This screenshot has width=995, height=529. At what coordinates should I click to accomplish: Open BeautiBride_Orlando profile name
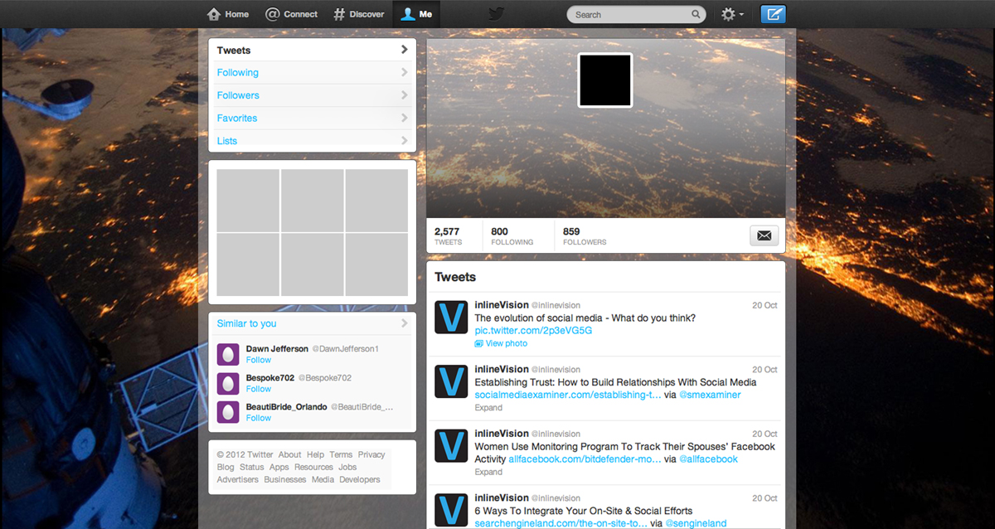(x=287, y=407)
